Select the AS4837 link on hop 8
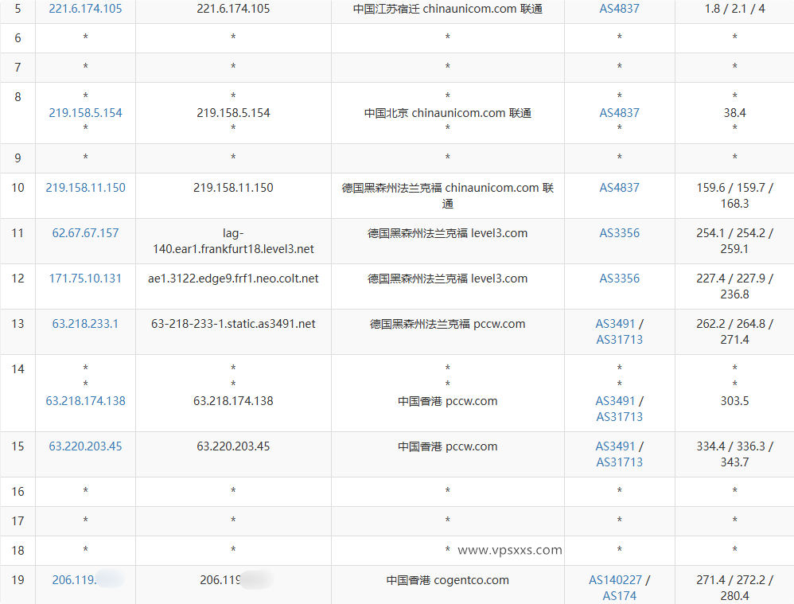This screenshot has width=794, height=604. [x=619, y=113]
